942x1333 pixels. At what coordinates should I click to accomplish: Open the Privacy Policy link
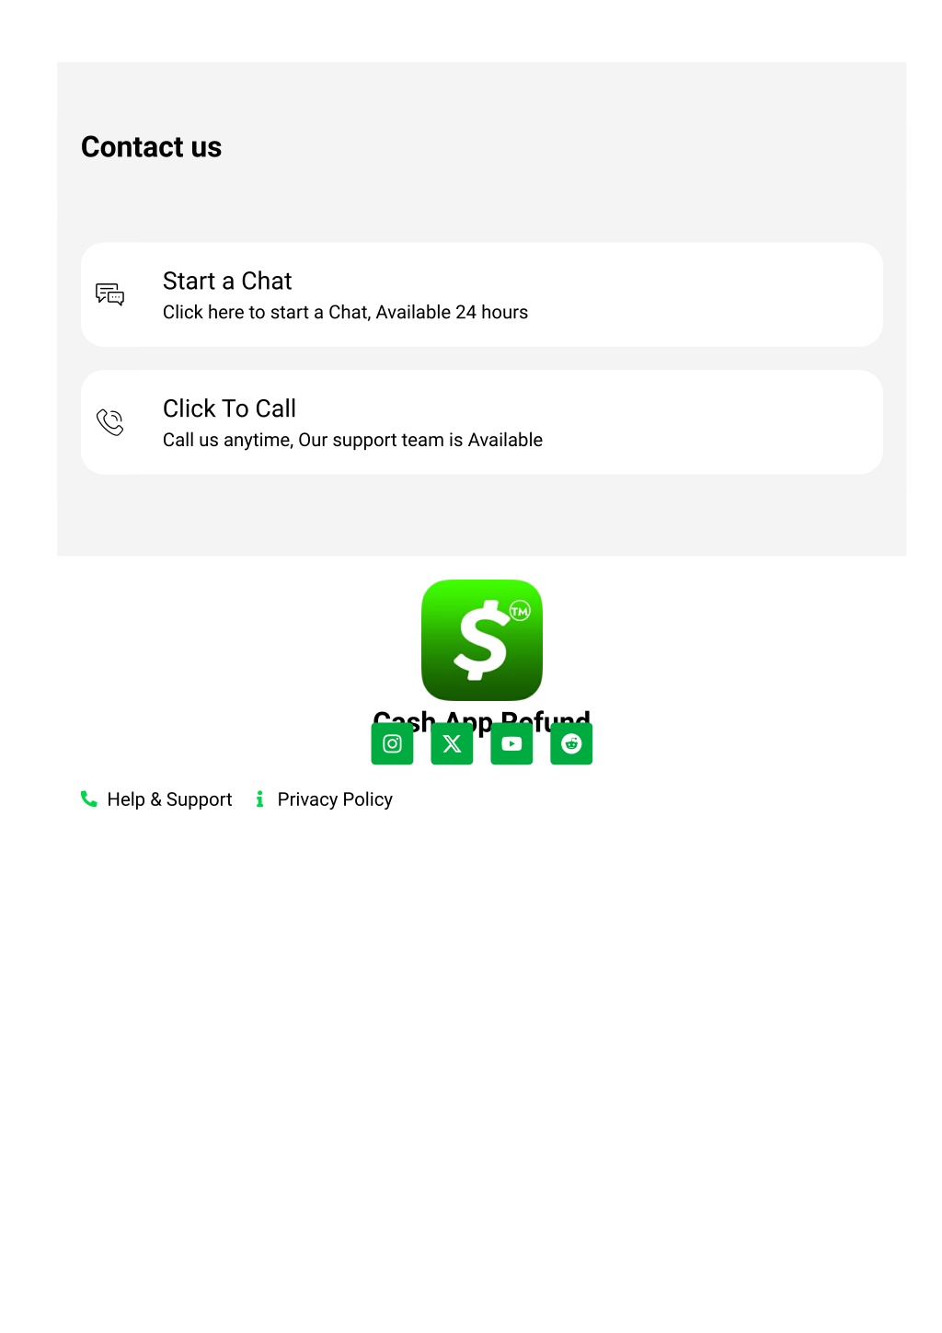[x=335, y=799]
